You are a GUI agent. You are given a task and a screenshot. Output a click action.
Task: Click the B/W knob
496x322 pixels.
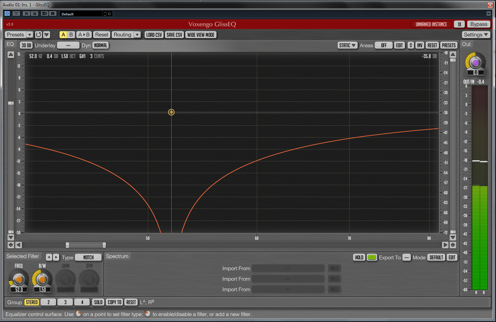pyautogui.click(x=42, y=279)
